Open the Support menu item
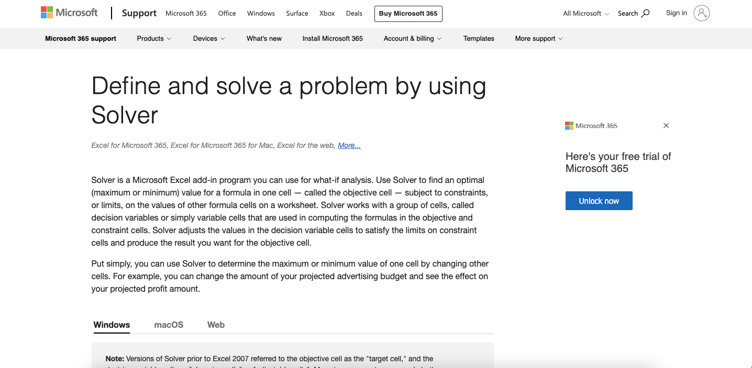 click(x=139, y=13)
